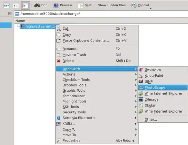Screen dimensions: 188x145
Task: Open the Copy To submenu
Action: pyautogui.click(x=97, y=130)
